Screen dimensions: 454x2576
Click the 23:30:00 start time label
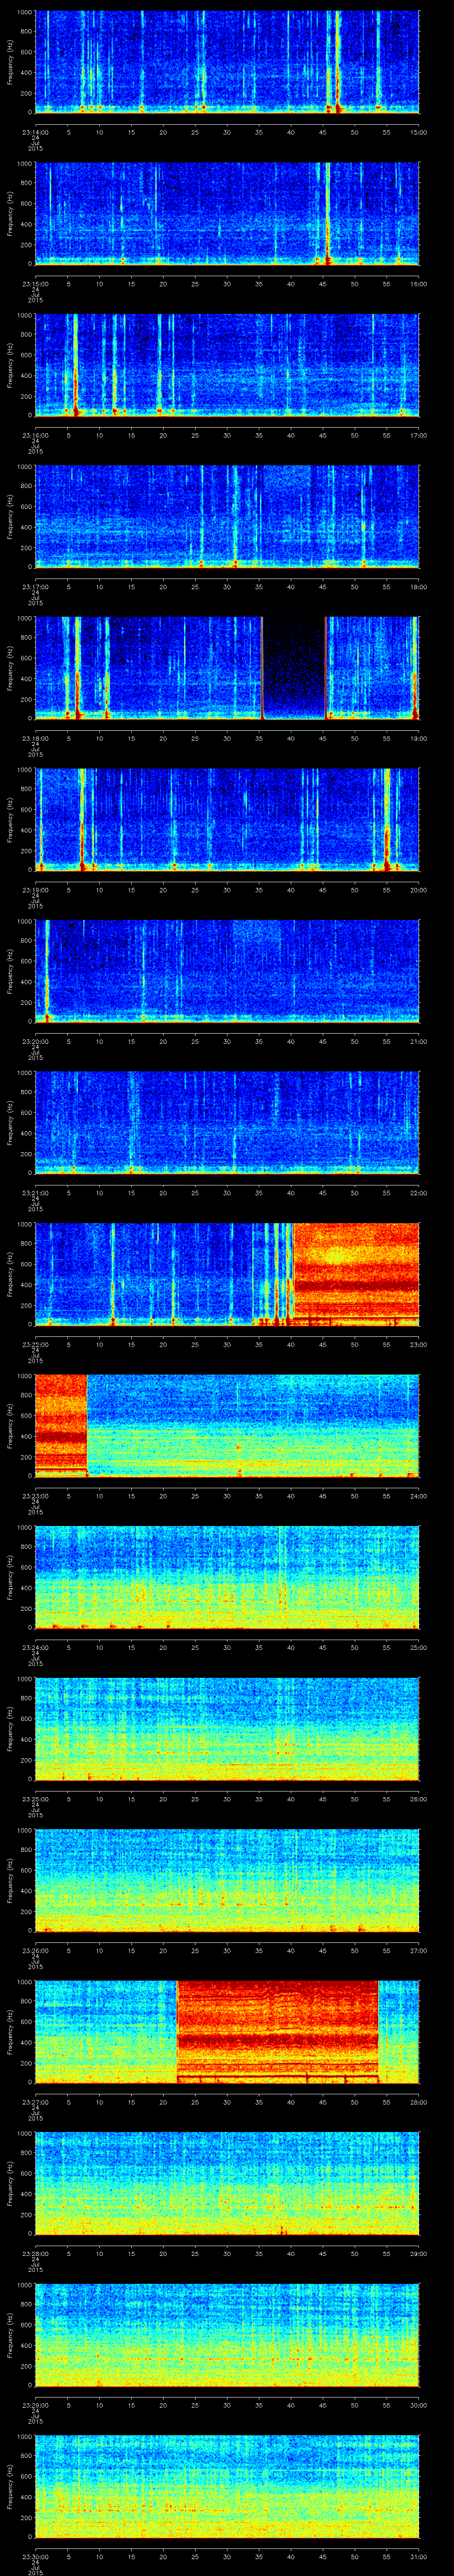35,2556
